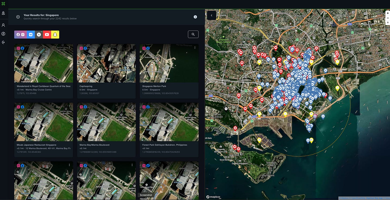Toggle the YouTube filter button
Image resolution: width=390 pixels, height=200 pixels.
[47, 35]
